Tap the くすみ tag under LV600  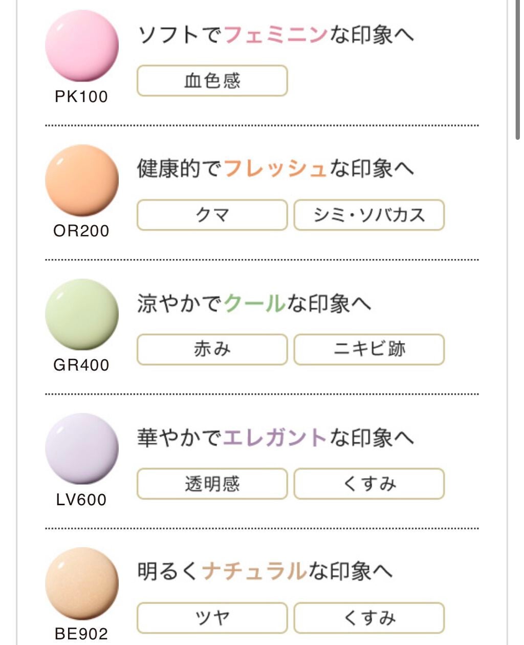(x=369, y=484)
